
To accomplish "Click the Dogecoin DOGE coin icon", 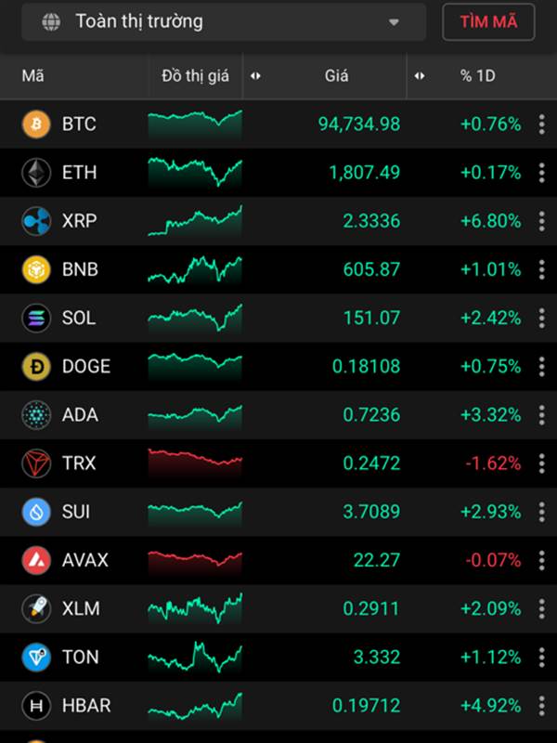I will click(36, 366).
